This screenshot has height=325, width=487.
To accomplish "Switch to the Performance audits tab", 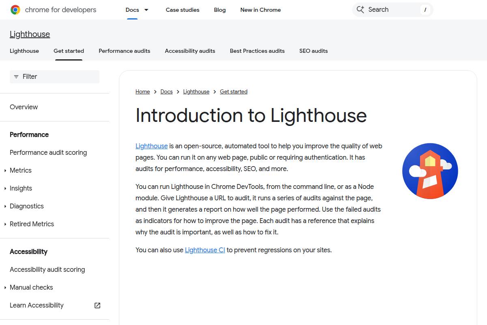I will pyautogui.click(x=124, y=51).
